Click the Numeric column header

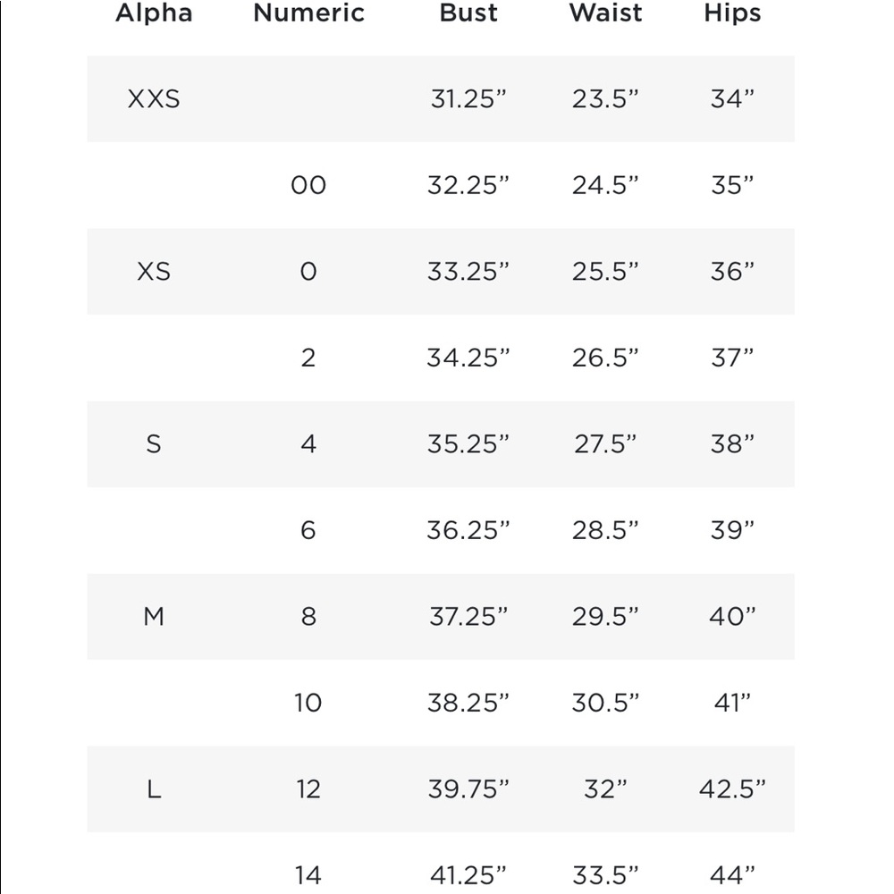[x=308, y=13]
